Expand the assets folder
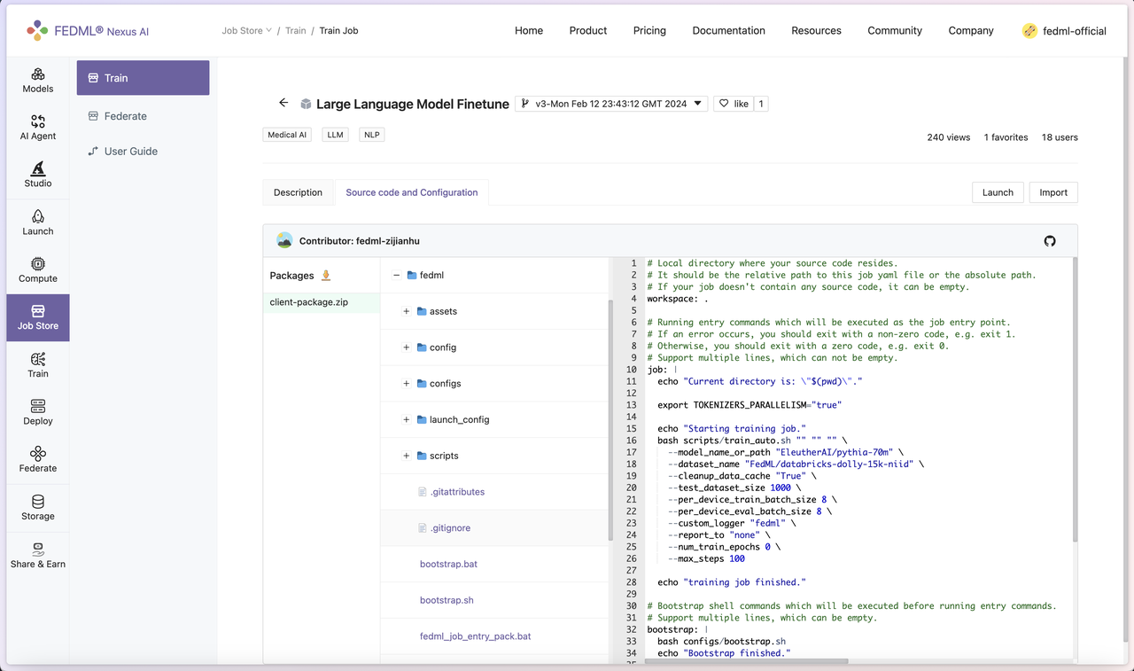The height and width of the screenshot is (671, 1134). pyautogui.click(x=406, y=311)
